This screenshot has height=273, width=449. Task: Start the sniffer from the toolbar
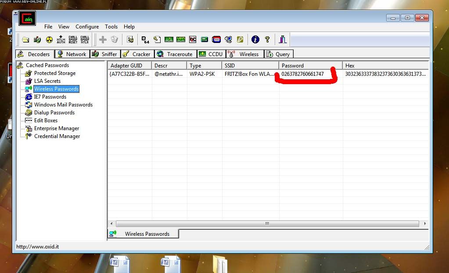(37, 40)
